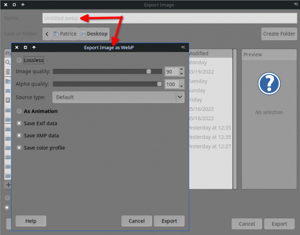Open the Source type dropdown

tap(118, 97)
